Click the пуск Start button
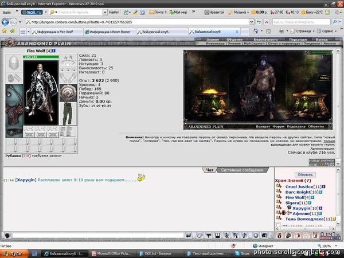This screenshot has height=258, width=344. pos(14,254)
